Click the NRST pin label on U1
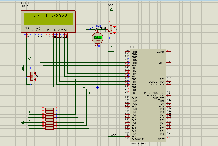 (x=161, y=139)
